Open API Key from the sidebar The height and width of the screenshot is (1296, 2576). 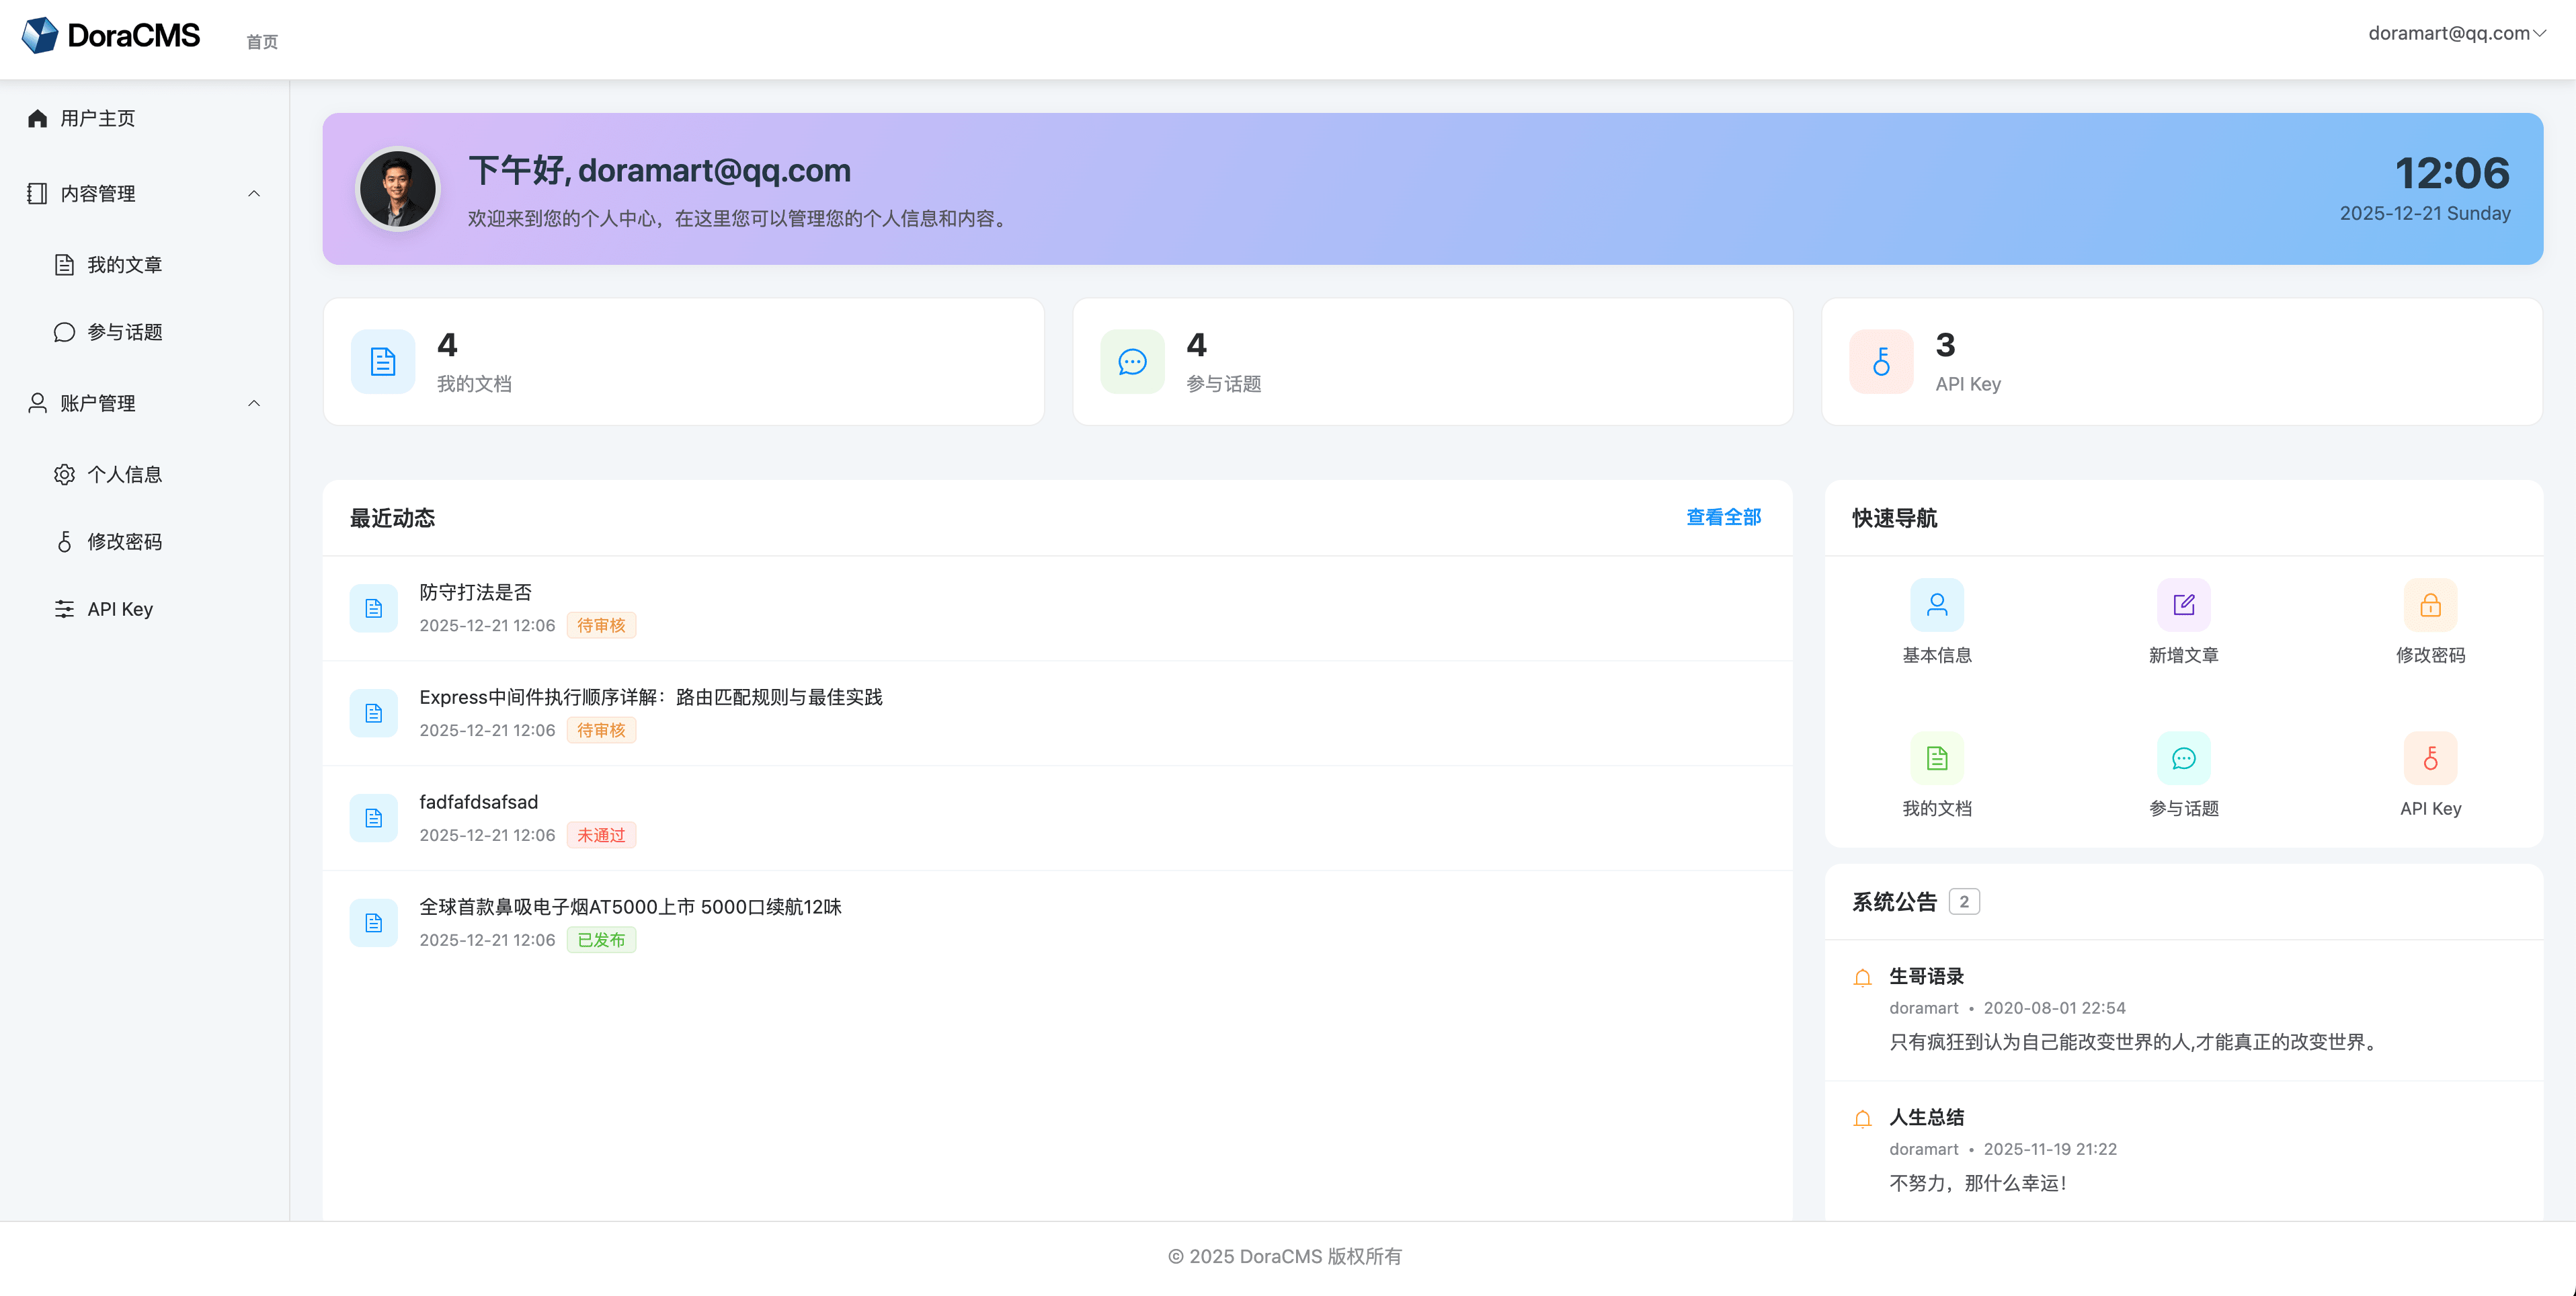(x=119, y=608)
